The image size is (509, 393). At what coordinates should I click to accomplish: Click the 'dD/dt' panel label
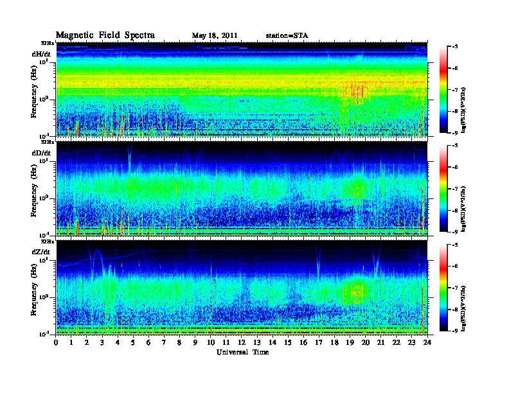[41, 153]
